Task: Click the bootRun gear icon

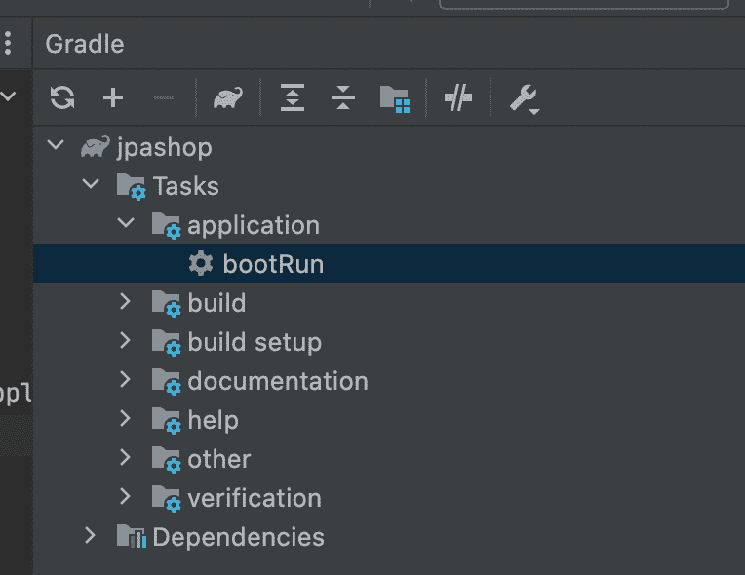Action: [x=201, y=263]
